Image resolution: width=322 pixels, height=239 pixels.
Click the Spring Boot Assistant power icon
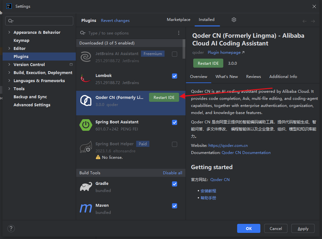point(86,125)
